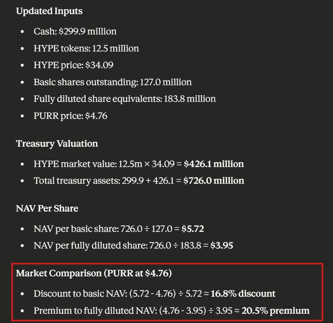Click the bold "20.5% premium" text
Screen dimensions: 333x323
click(x=276, y=311)
